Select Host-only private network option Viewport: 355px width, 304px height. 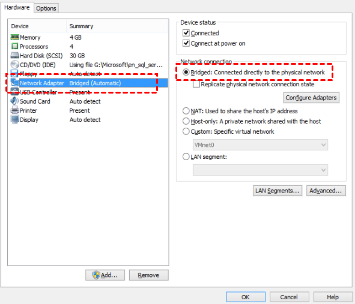click(186, 121)
